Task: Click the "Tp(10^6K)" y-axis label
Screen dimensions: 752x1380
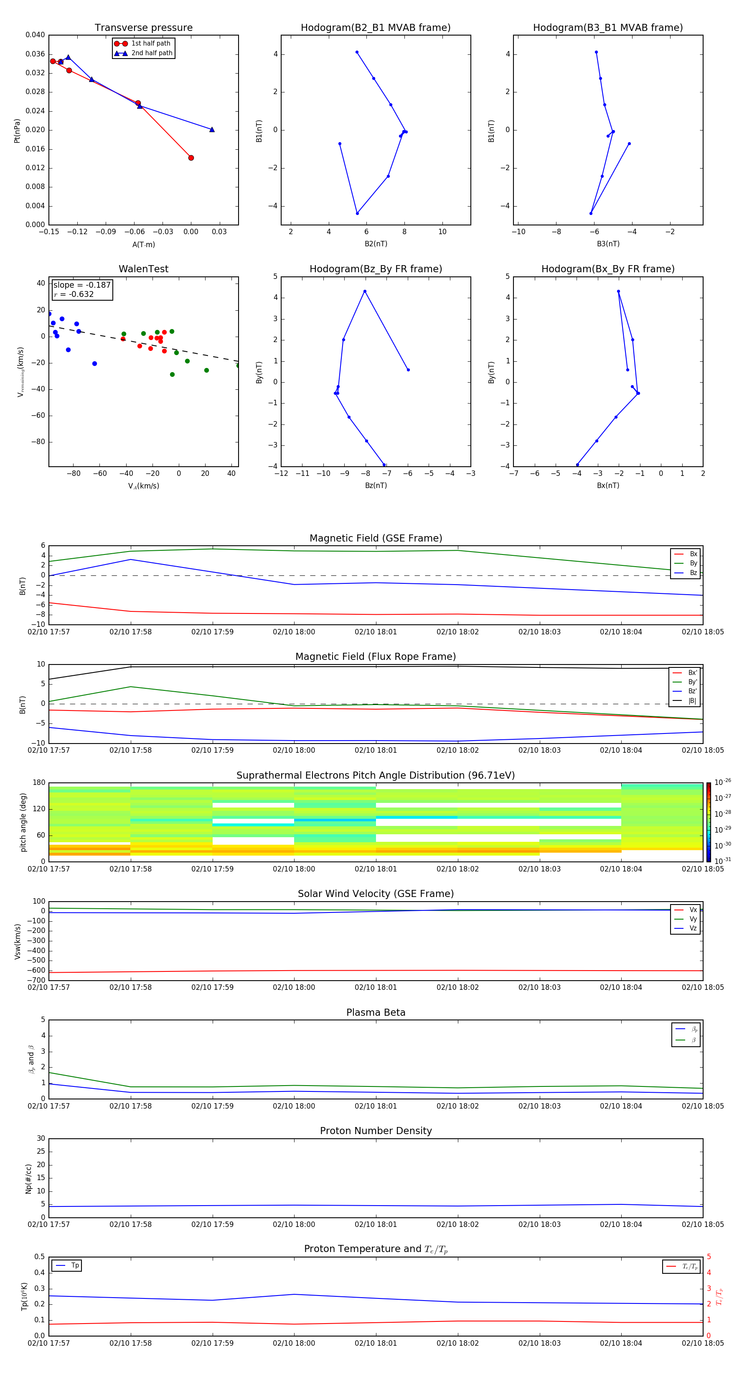Action: pyautogui.click(x=24, y=1296)
